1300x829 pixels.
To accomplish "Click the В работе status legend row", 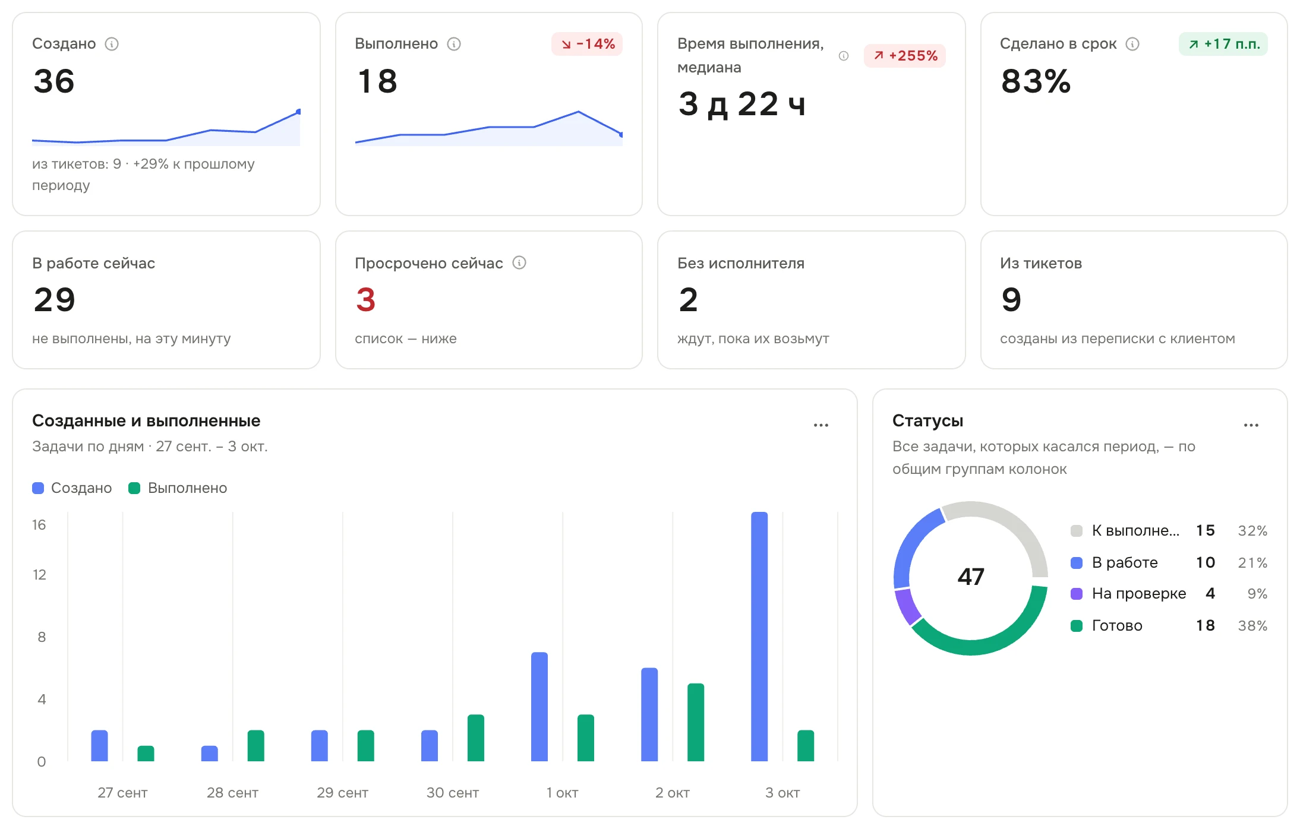I will coord(1169,562).
